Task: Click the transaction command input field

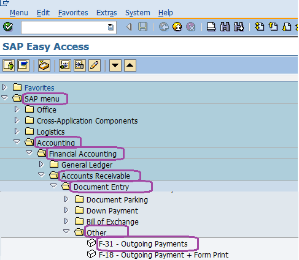Action: tap(69, 27)
